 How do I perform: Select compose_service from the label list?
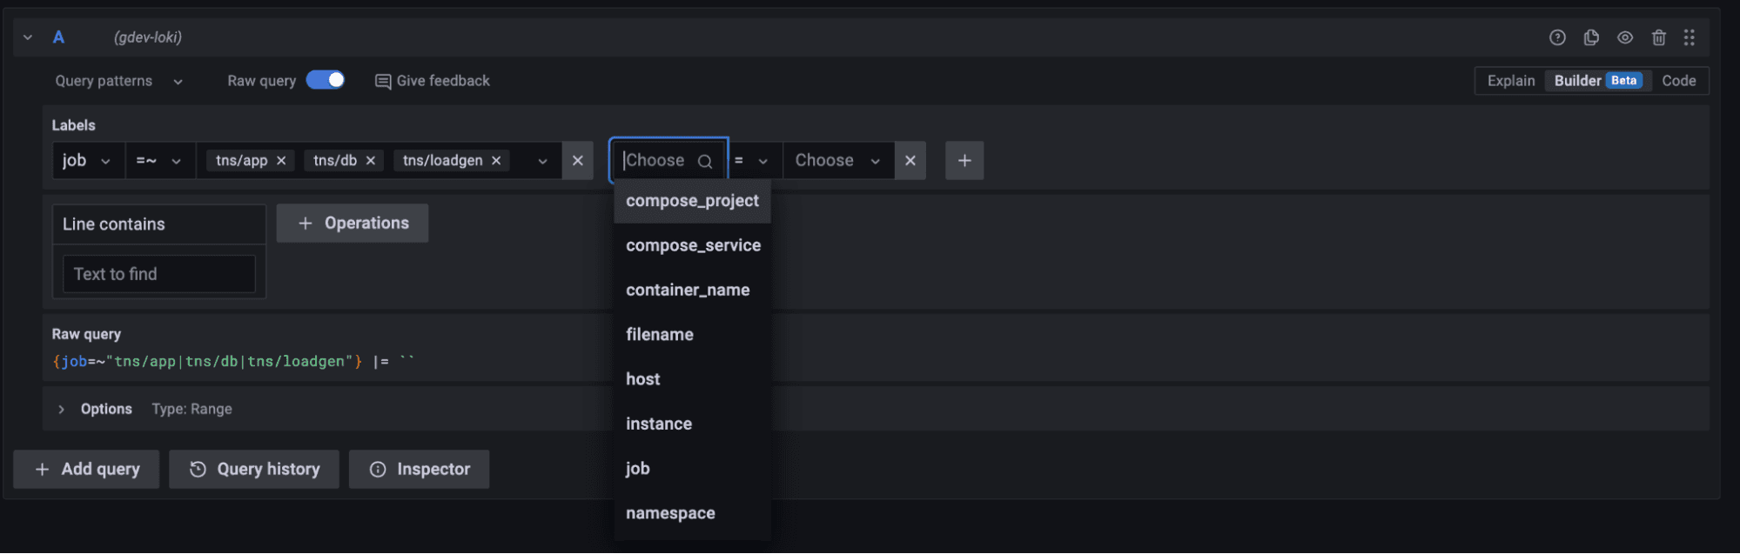(693, 245)
